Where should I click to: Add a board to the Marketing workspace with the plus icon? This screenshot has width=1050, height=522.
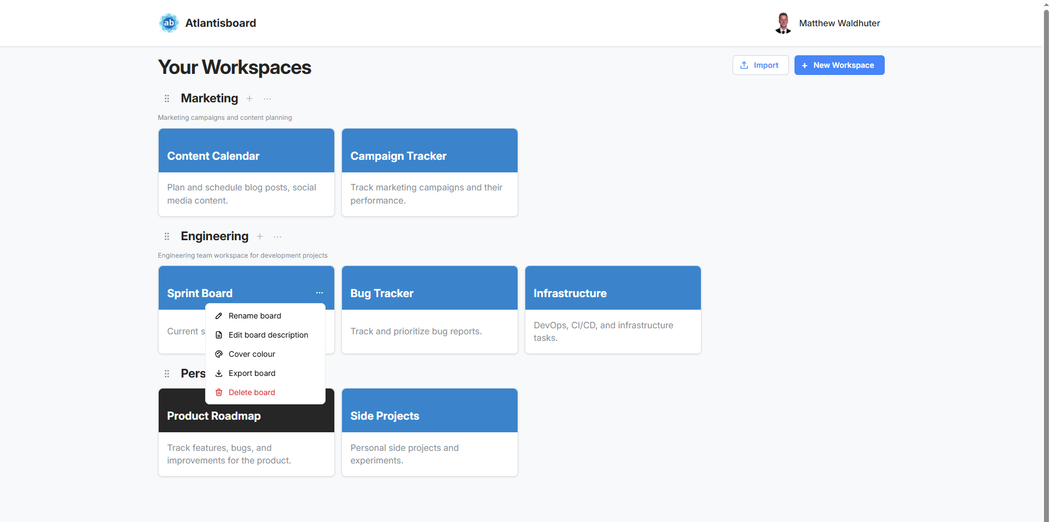[x=250, y=98]
